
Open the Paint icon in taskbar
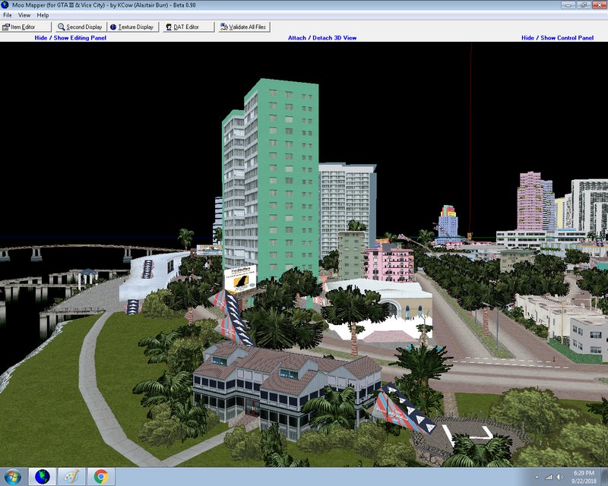click(71, 477)
